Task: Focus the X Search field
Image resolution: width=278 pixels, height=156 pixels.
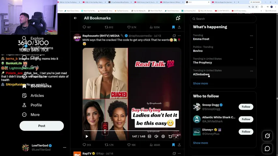Action: tap(223, 19)
